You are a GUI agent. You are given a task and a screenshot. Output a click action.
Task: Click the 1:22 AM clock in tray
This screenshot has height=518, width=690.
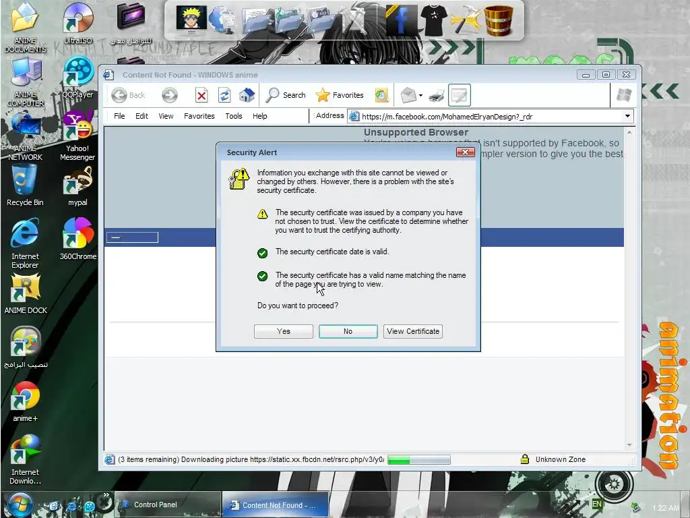(x=666, y=508)
